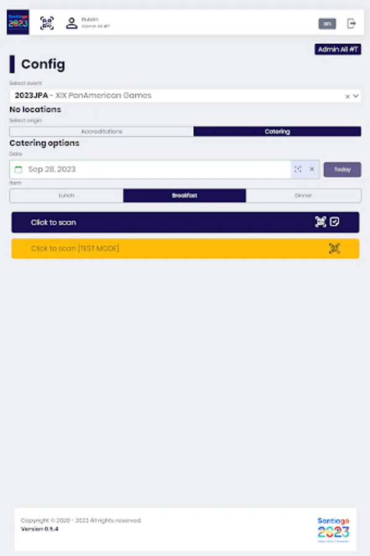
Task: Select Lunch as the meal item
Action: point(65,195)
